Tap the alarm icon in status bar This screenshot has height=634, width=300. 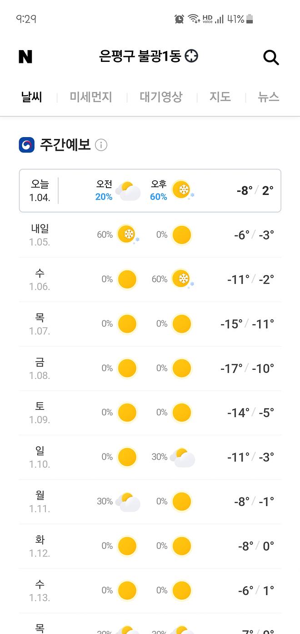[179, 19]
